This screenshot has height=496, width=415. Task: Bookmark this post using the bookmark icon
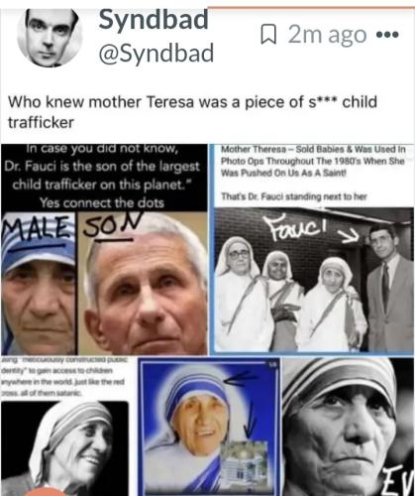pyautogui.click(x=268, y=35)
